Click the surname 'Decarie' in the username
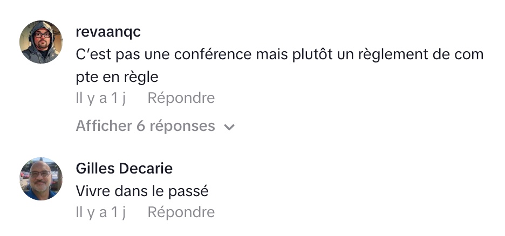This screenshot has width=505, height=236. 147,169
